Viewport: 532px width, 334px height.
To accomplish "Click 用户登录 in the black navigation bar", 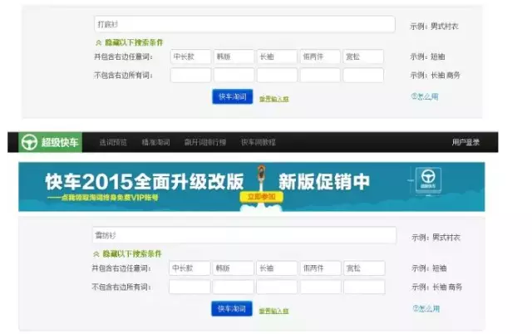I will click(465, 142).
